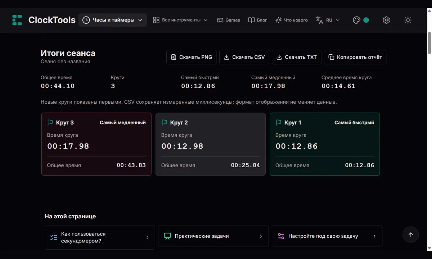Click the checklist icon beside Как пользоваться секундомером
The image size is (432, 259).
(x=54, y=237)
